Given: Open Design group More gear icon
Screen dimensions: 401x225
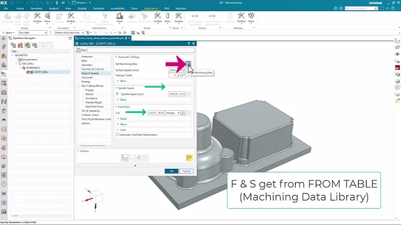Looking at the screenshot, I should point(47,18).
